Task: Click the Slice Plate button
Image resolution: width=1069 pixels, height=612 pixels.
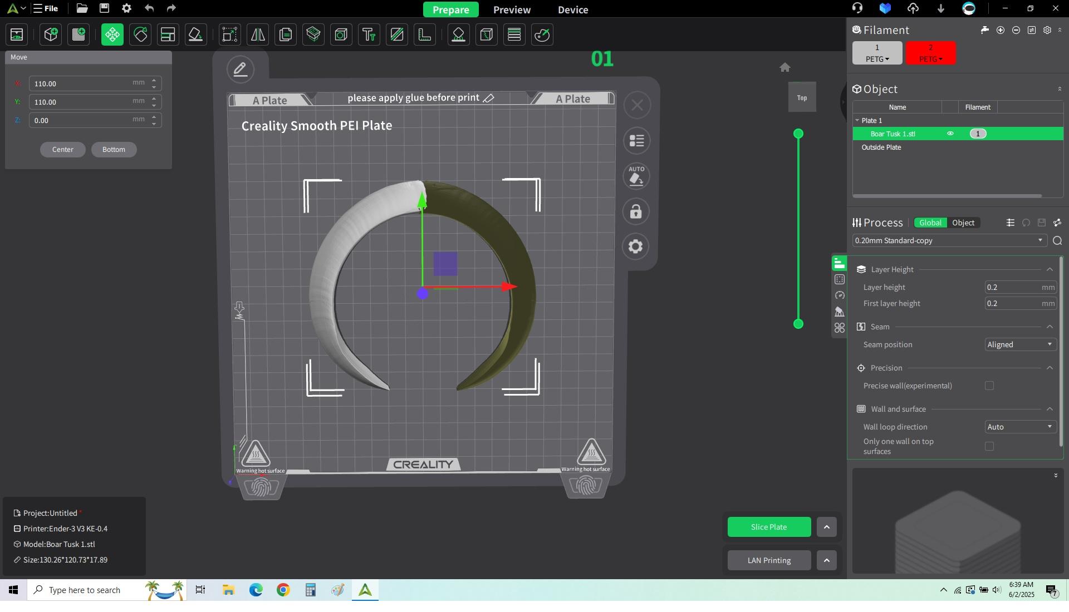Action: click(x=768, y=527)
